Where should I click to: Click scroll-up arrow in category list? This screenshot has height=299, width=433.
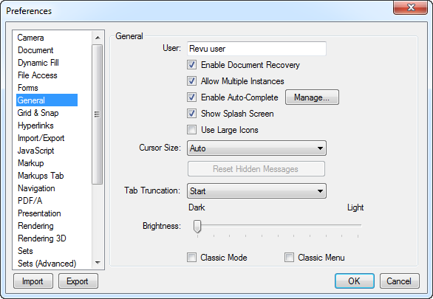point(98,38)
